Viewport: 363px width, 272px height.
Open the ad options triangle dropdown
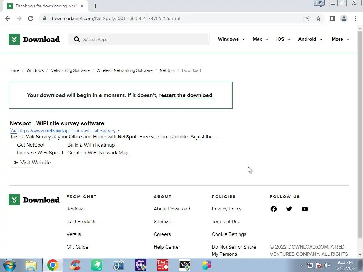click(x=119, y=131)
